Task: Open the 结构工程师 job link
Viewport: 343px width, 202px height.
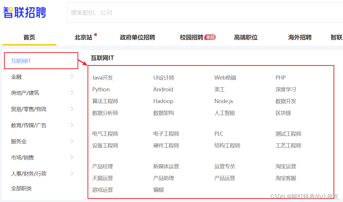Action: 227,146
